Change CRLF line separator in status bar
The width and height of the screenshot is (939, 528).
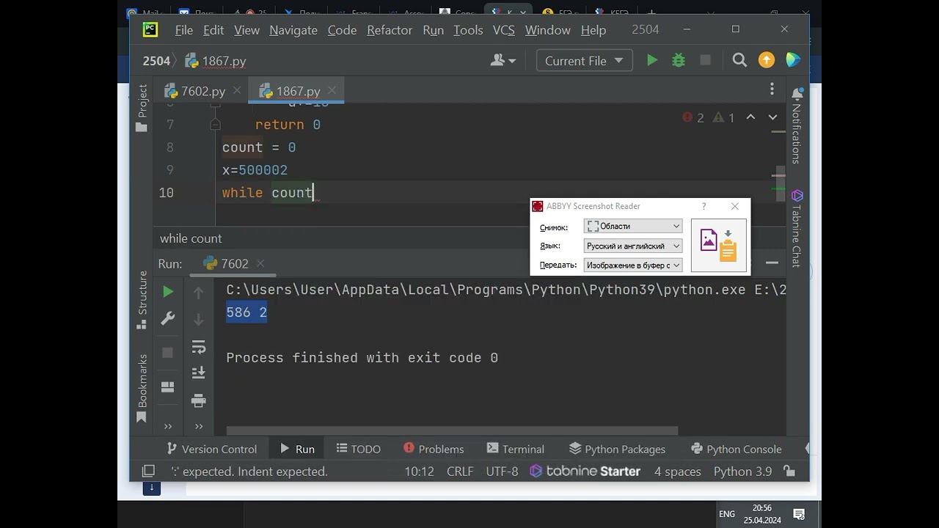[x=460, y=471]
